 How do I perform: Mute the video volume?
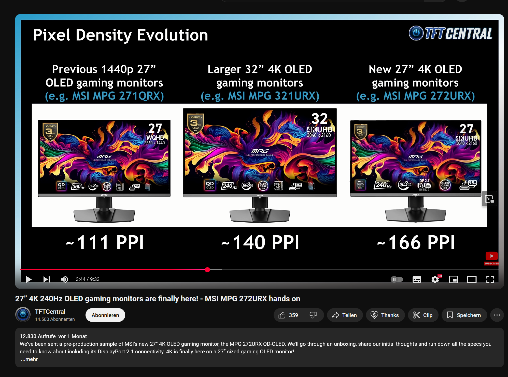[64, 279]
